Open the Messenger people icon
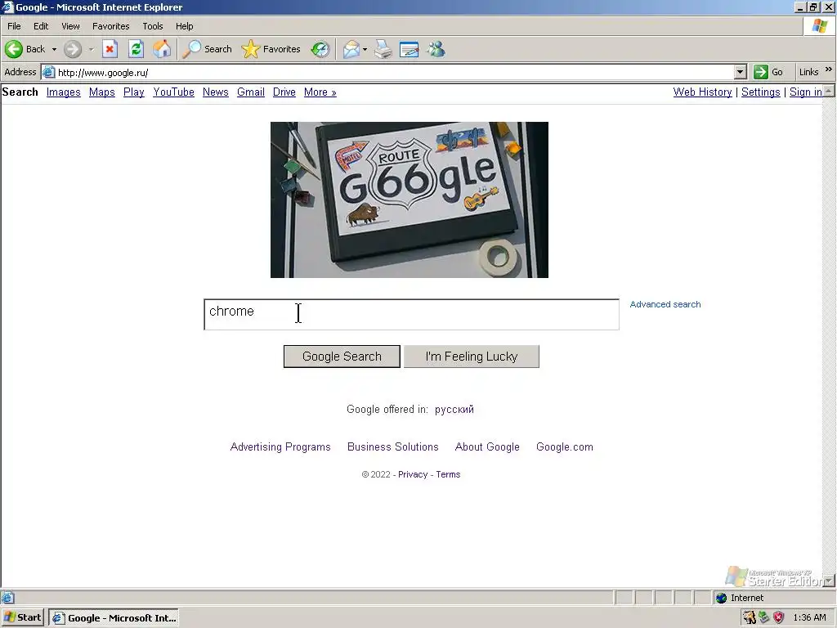This screenshot has width=837, height=628. pyautogui.click(x=436, y=49)
